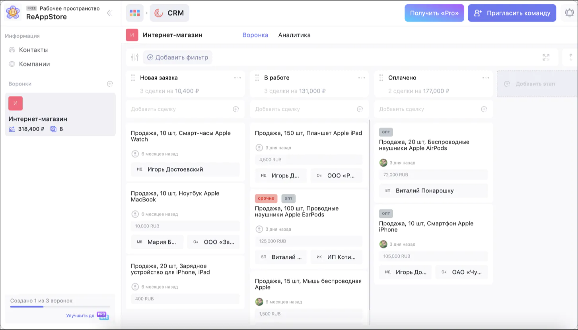This screenshot has height=330, width=578.
Task: Click contact chip Виталий … on EarPods deal
Action: (281, 257)
